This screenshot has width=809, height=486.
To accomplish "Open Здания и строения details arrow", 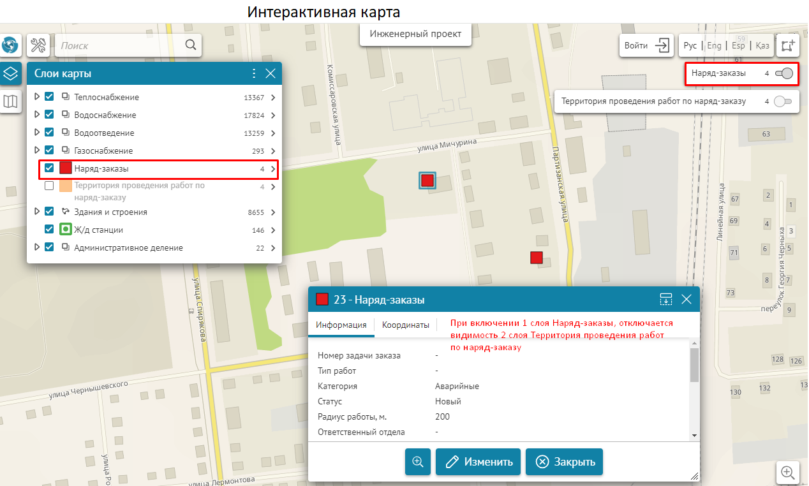I will 273,212.
